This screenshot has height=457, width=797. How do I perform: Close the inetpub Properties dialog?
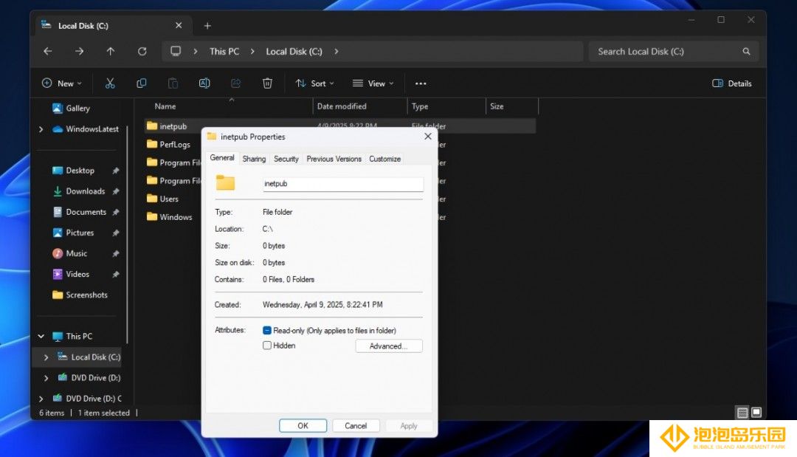coord(428,137)
